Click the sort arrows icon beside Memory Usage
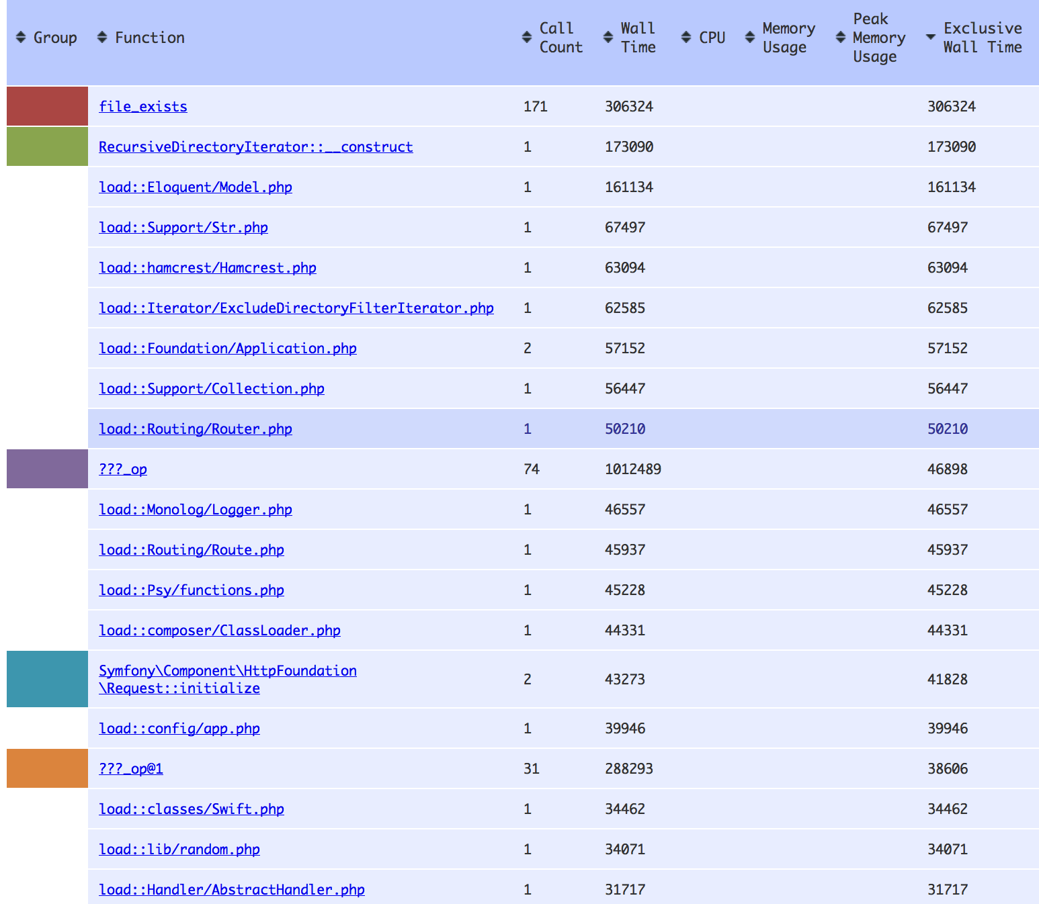This screenshot has height=904, width=1039. click(750, 38)
